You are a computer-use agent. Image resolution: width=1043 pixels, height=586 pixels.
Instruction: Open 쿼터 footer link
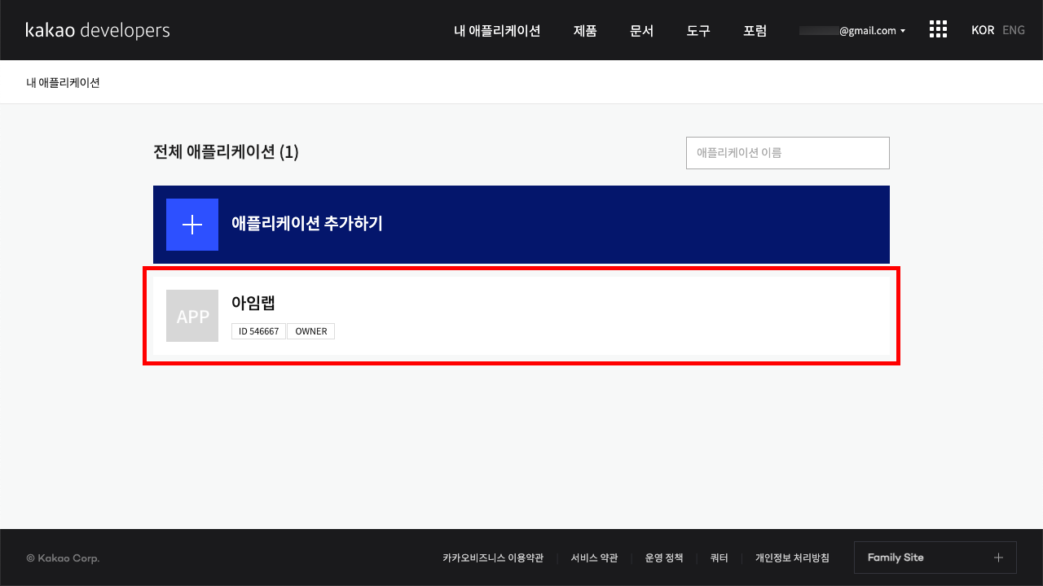click(719, 558)
